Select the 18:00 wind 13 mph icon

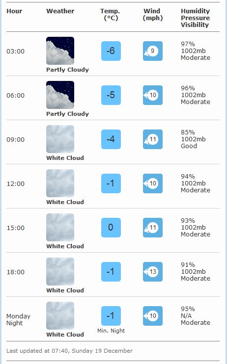coord(153,272)
